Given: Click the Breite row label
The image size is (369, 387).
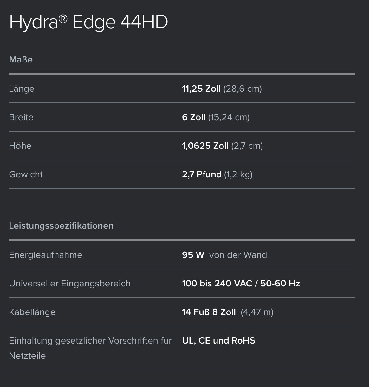Looking at the screenshot, I should [x=21, y=117].
